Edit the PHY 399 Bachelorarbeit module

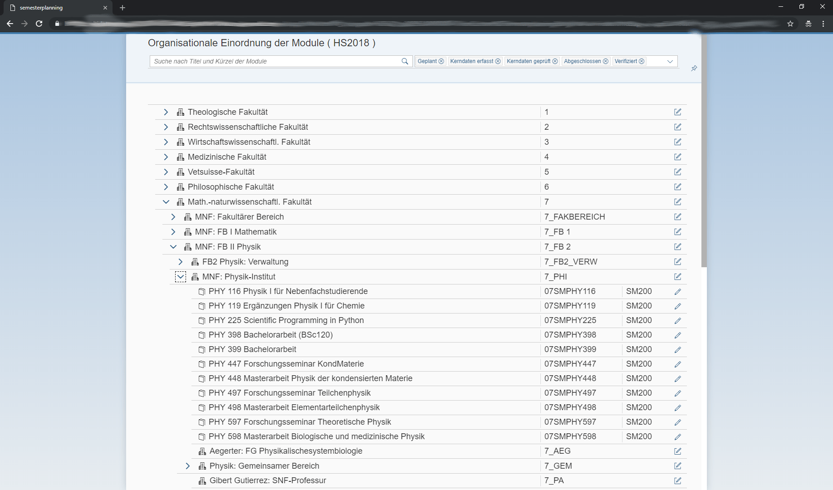[x=677, y=350]
